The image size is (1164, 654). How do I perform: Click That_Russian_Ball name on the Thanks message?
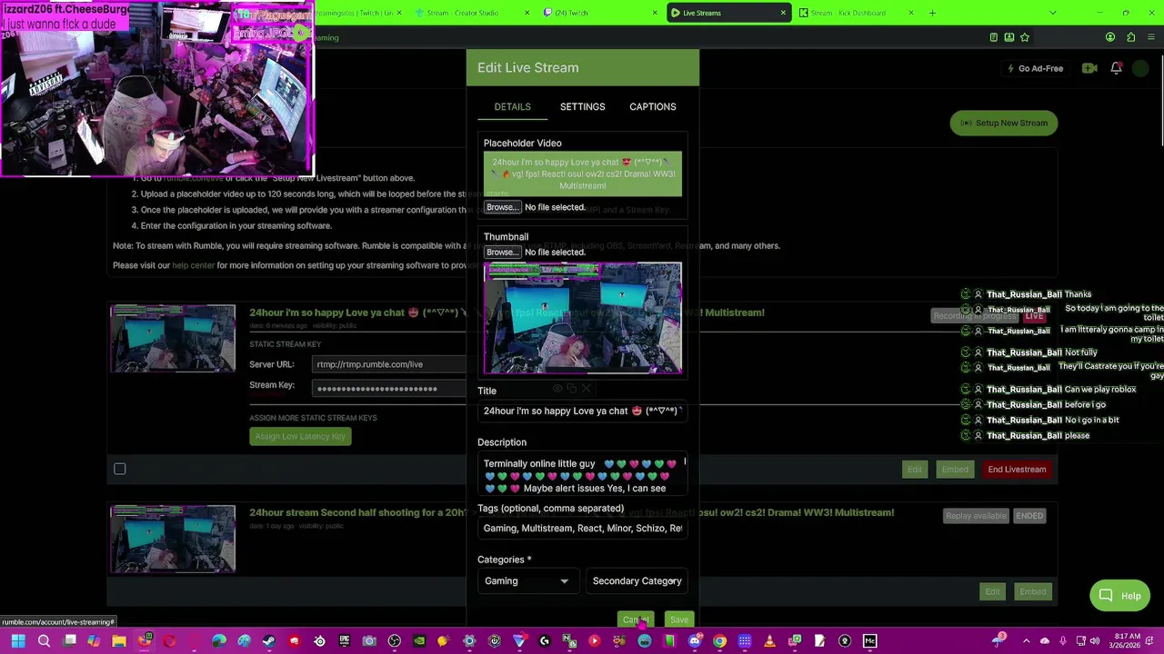1024,294
